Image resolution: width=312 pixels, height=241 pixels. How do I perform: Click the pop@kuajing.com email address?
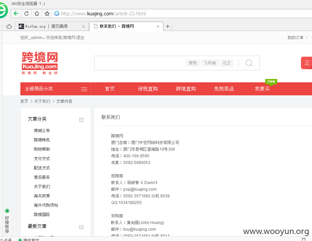tap(140, 189)
